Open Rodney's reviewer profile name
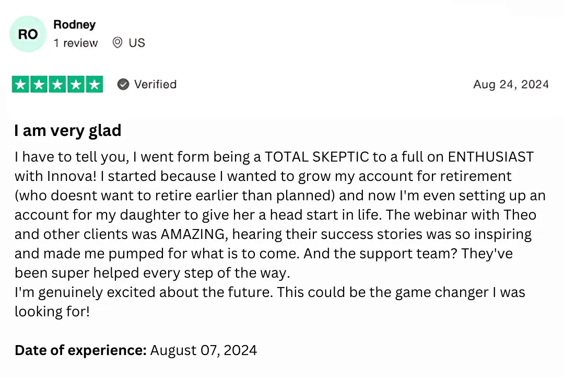Screen dimensions: 564x377 74,25
